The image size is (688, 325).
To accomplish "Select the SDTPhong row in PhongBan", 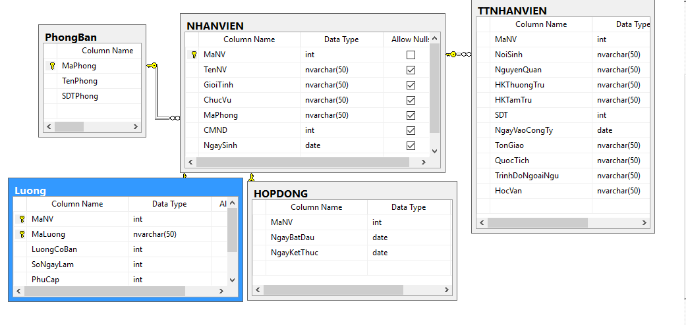I will point(80,96).
